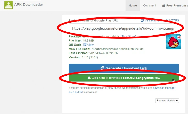Expand the Request Update dropdown

coord(167,101)
